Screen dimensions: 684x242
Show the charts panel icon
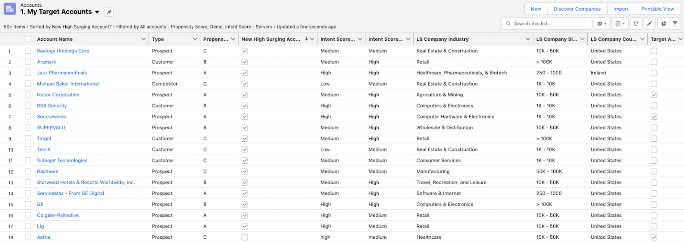[664, 24]
